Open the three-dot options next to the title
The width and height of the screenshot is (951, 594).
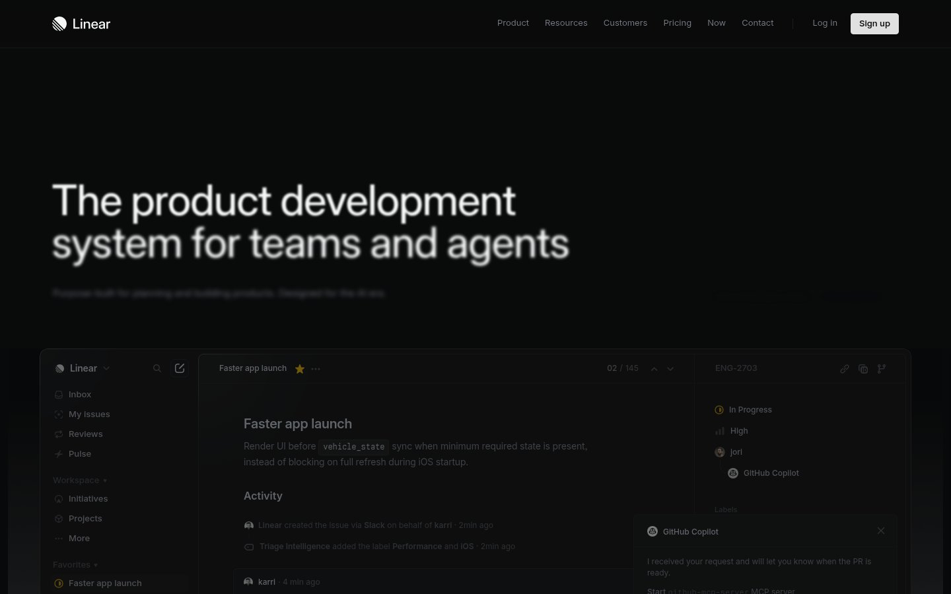tap(316, 369)
